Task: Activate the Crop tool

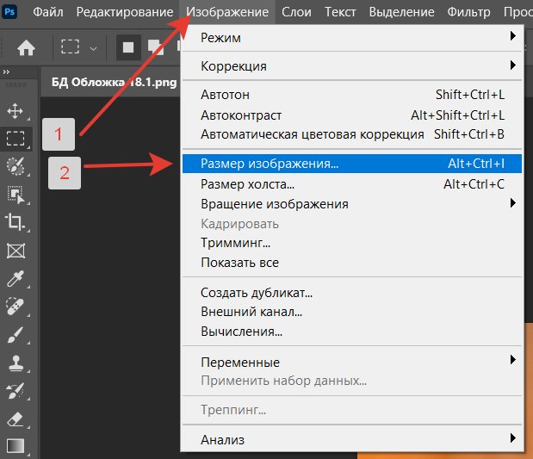Action: 15,222
